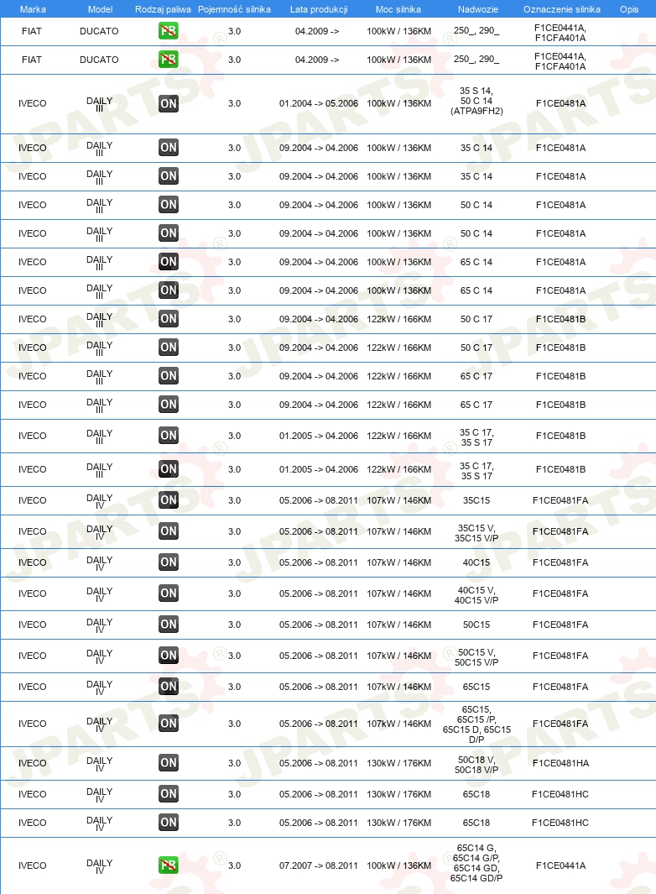Select the body cell 35 S 14, 50 C 14 (ATPA9FH2)
Viewport: 656px width, 894px height.
(476, 101)
